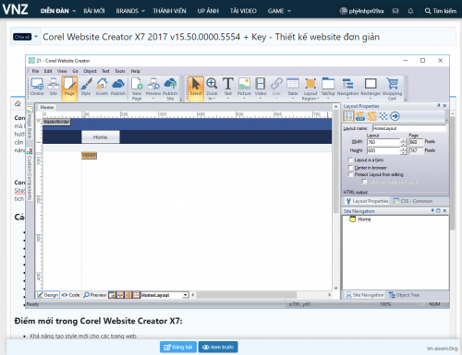Expand the GAME menu dropdown
This screenshot has height=355, width=462.
coord(279,11)
